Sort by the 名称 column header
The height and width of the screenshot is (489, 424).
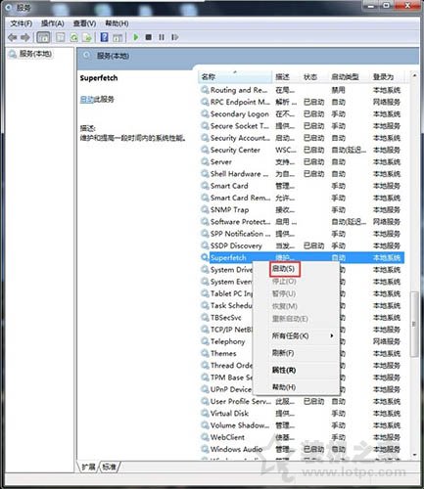pyautogui.click(x=235, y=77)
